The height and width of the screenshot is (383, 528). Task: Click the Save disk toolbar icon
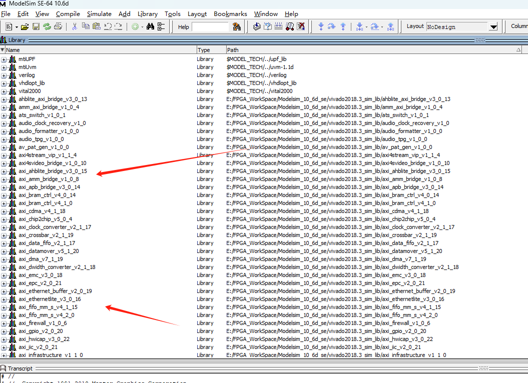(36, 26)
